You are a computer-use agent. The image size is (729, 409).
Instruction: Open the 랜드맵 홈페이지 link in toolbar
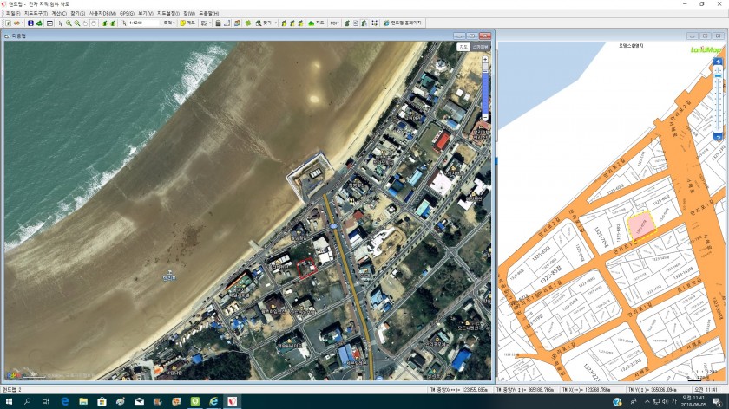(401, 23)
